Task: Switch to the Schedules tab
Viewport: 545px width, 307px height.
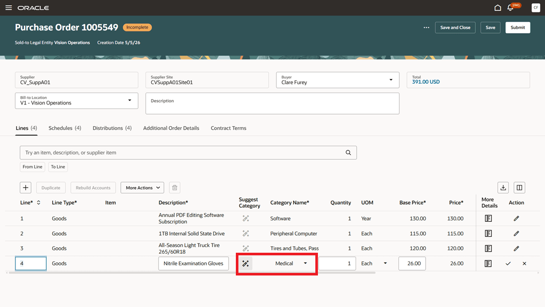Action: tap(65, 128)
